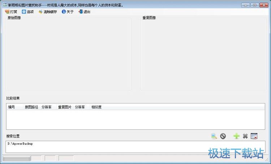Viewport: 271px width, 164px height.
Task: Close the application window
Action: click(x=264, y=5)
